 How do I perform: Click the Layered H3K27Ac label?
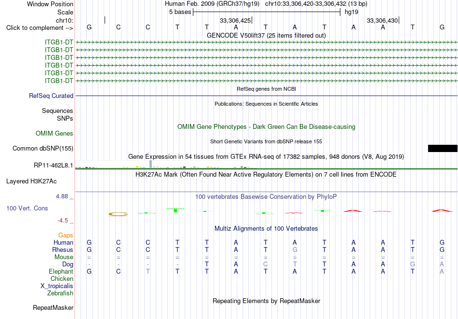tap(31, 181)
